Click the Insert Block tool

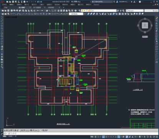2,47
